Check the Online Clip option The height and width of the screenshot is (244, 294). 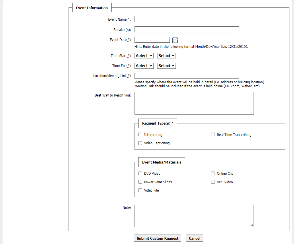pyautogui.click(x=213, y=173)
